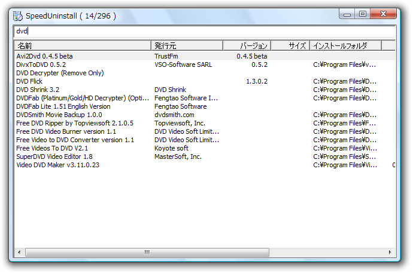Click the TrustFm publisher cell
The height and width of the screenshot is (273, 413).
click(166, 56)
